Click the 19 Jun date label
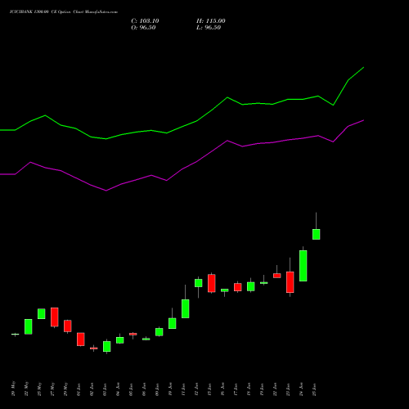 coord(263,389)
